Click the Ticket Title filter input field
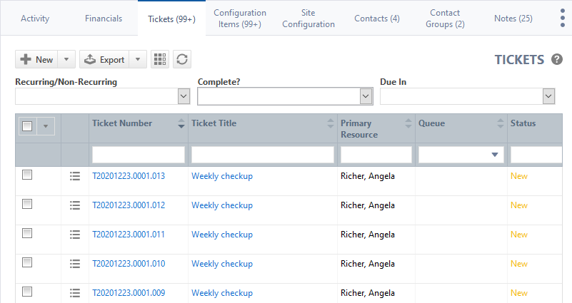This screenshot has height=303, width=572. click(262, 155)
